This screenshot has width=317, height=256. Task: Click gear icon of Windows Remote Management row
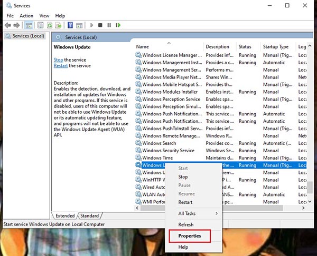pos(138,136)
